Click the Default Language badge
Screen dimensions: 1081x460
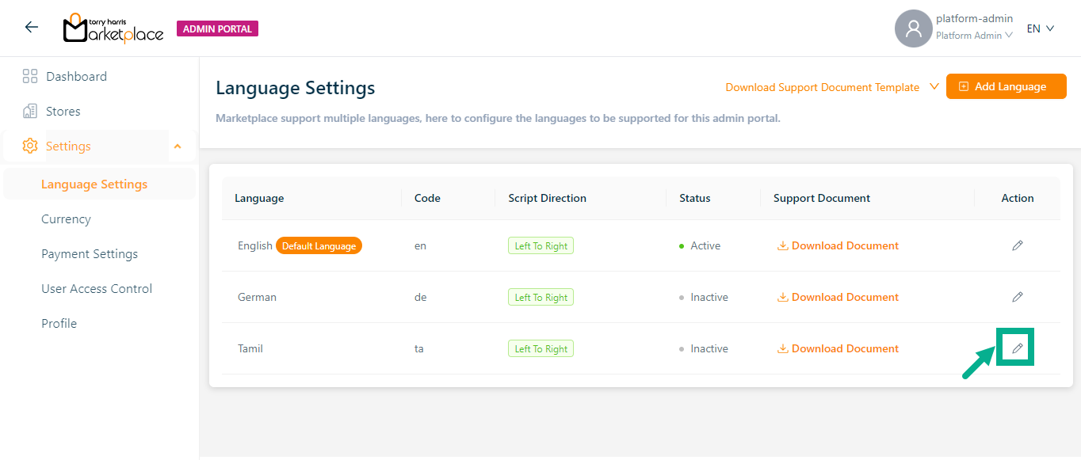point(319,246)
